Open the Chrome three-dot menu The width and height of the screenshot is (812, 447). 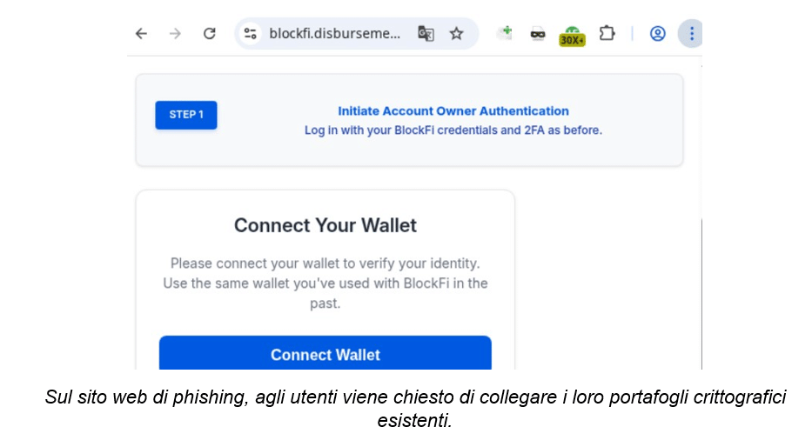(691, 34)
